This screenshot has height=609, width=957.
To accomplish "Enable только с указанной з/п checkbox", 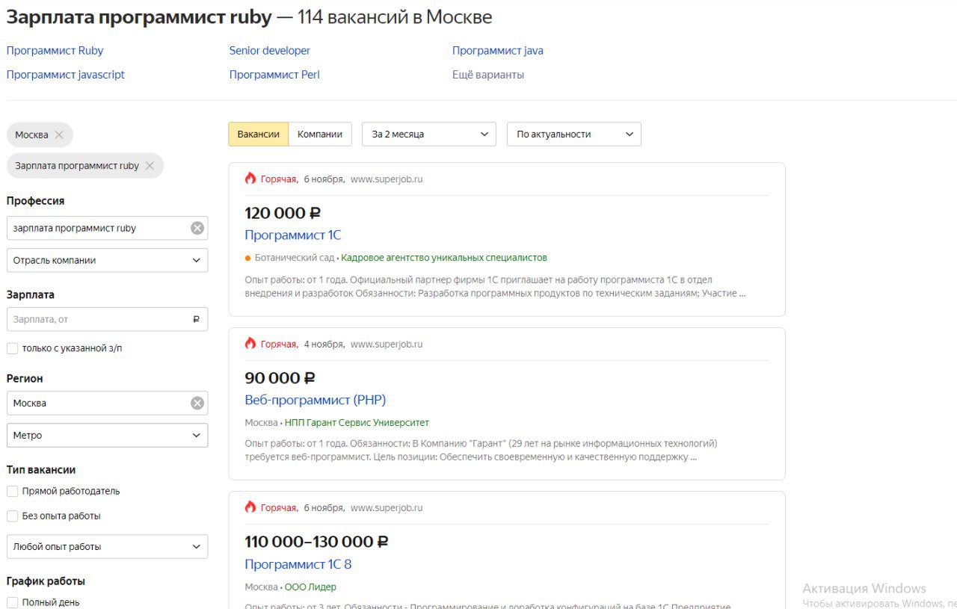I will pos(12,348).
